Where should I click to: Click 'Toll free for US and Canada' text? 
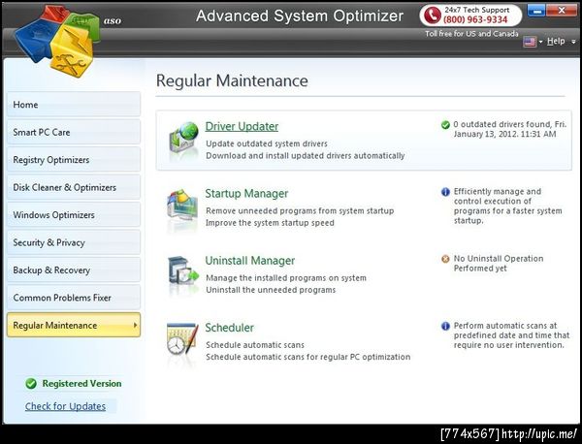[x=471, y=34]
